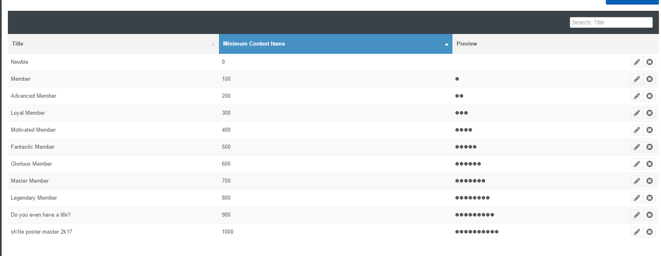
Task: Edit the Glorious Member rank
Action: [637, 164]
